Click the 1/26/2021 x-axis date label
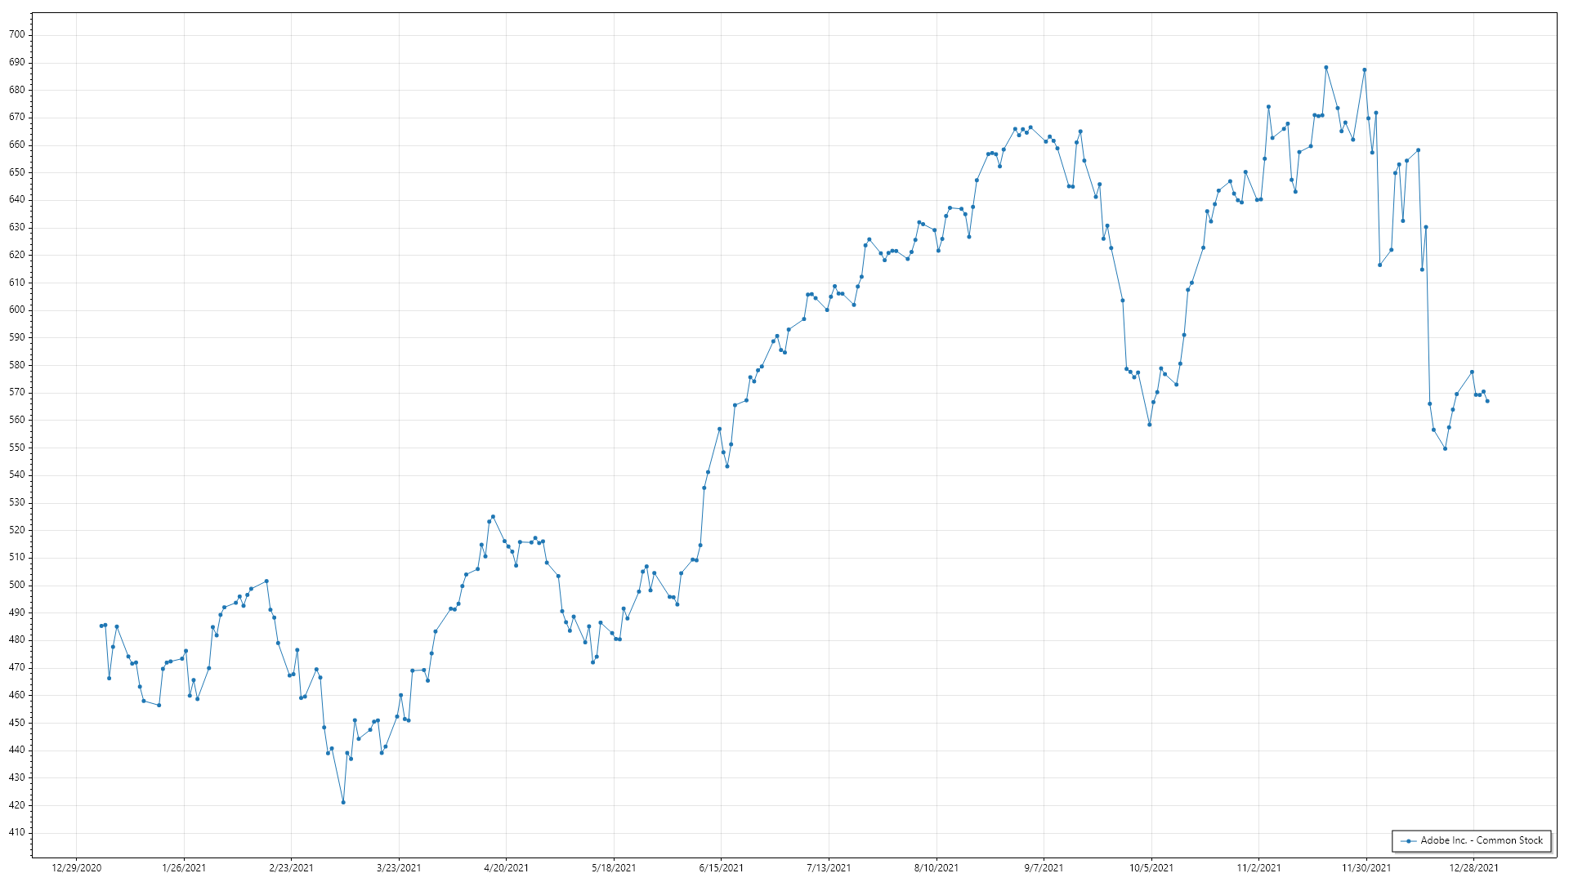The image size is (1569, 882). point(184,868)
